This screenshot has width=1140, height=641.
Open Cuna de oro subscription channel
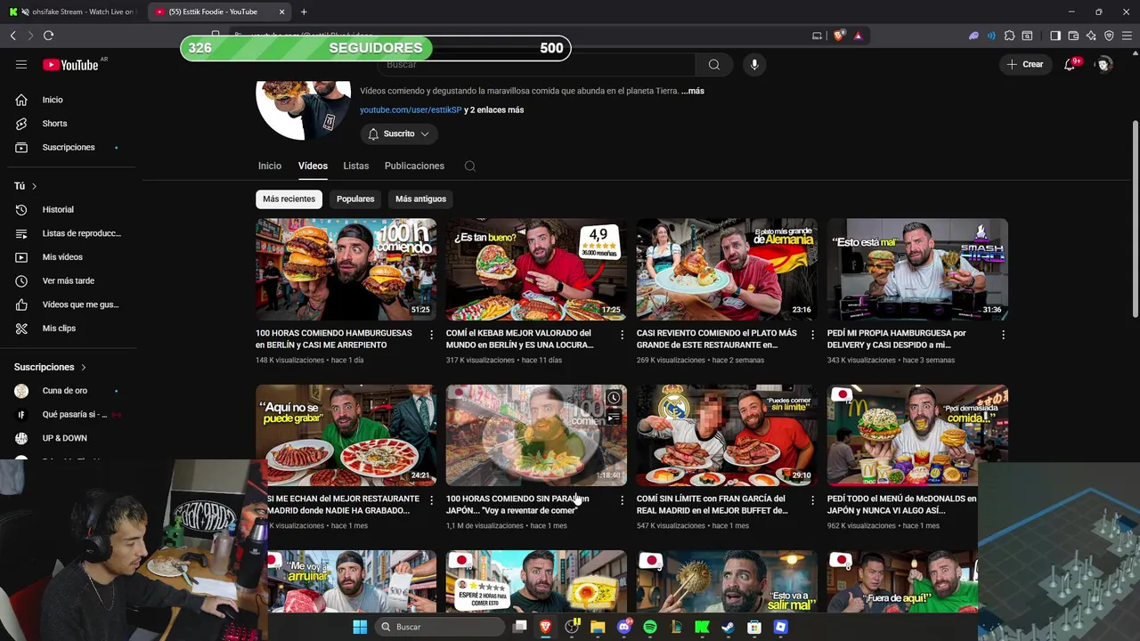click(x=64, y=391)
